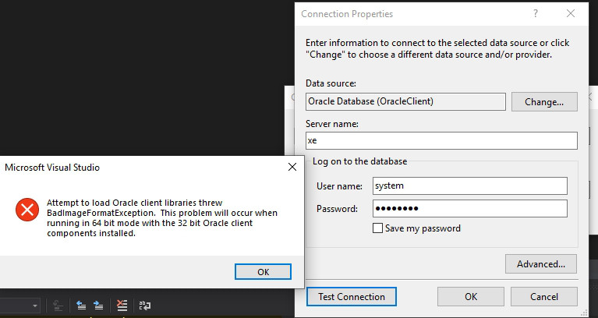Clear all output with red X icon

click(x=122, y=306)
